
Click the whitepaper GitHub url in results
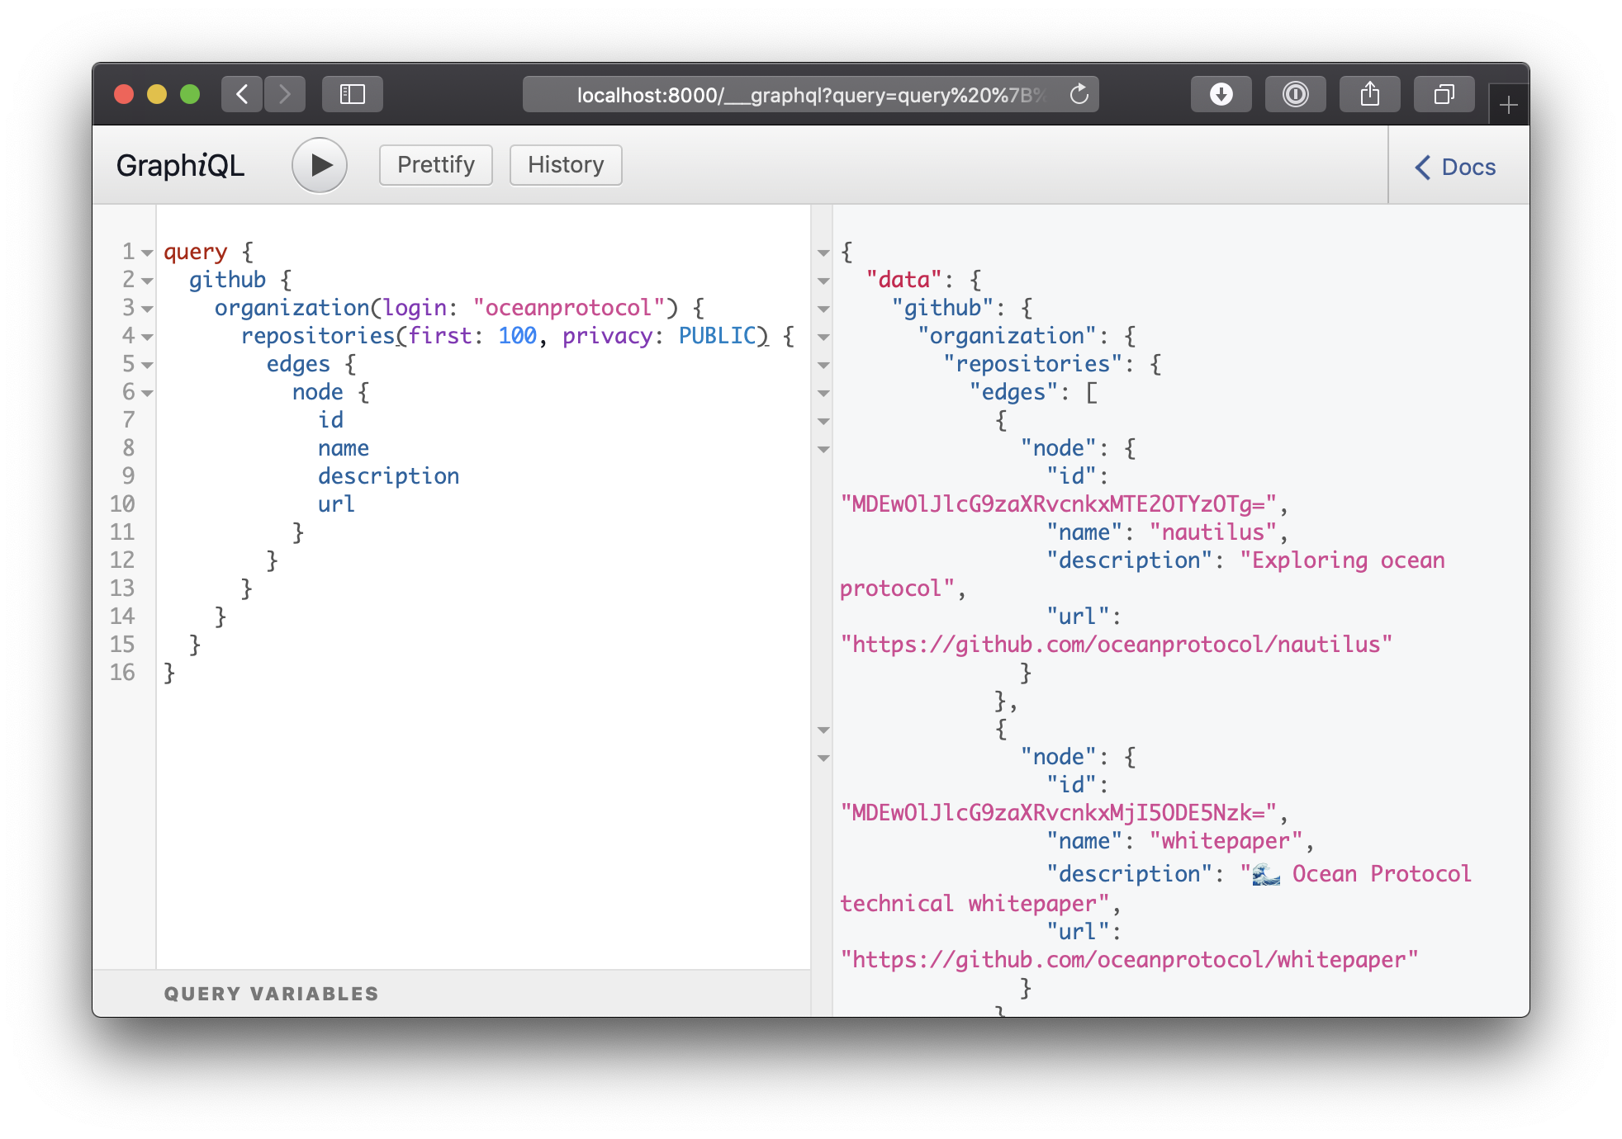[1129, 960]
